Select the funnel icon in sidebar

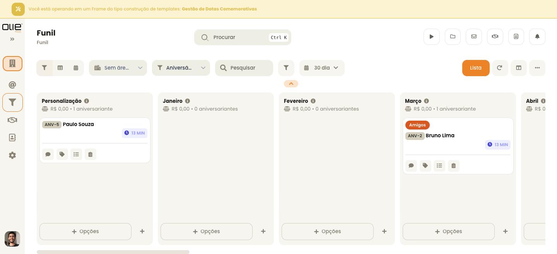(x=12, y=102)
